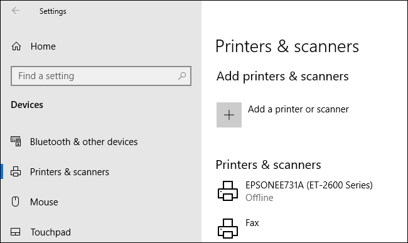Go to Settings Home
This screenshot has height=243, width=408.
pyautogui.click(x=43, y=46)
